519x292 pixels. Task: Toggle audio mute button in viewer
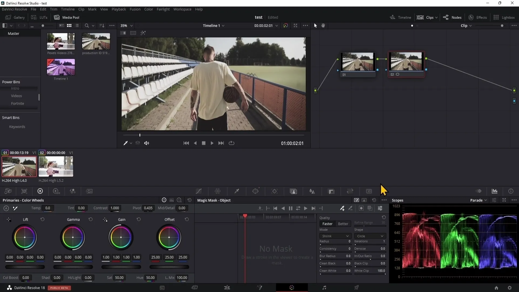pos(147,143)
